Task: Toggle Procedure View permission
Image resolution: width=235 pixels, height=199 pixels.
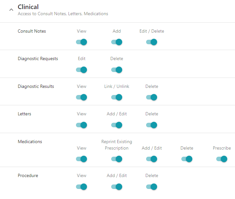Action: [x=81, y=187]
